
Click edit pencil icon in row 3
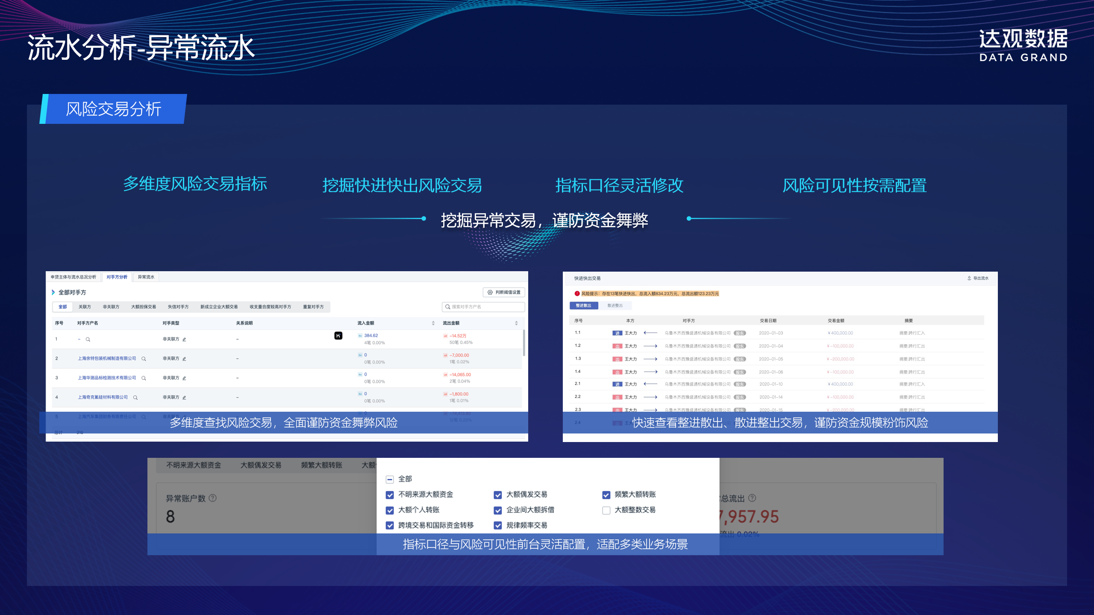pyautogui.click(x=184, y=378)
